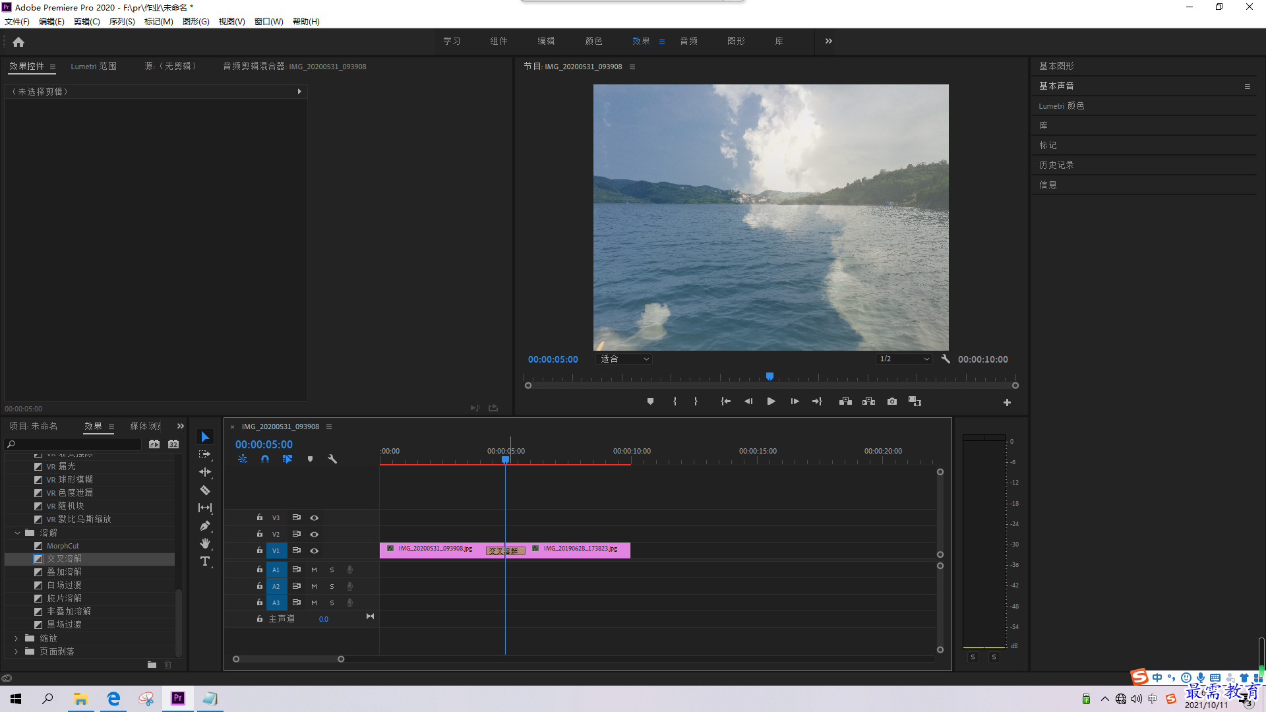Show more workspaces chevron
The image size is (1266, 712).
point(829,41)
